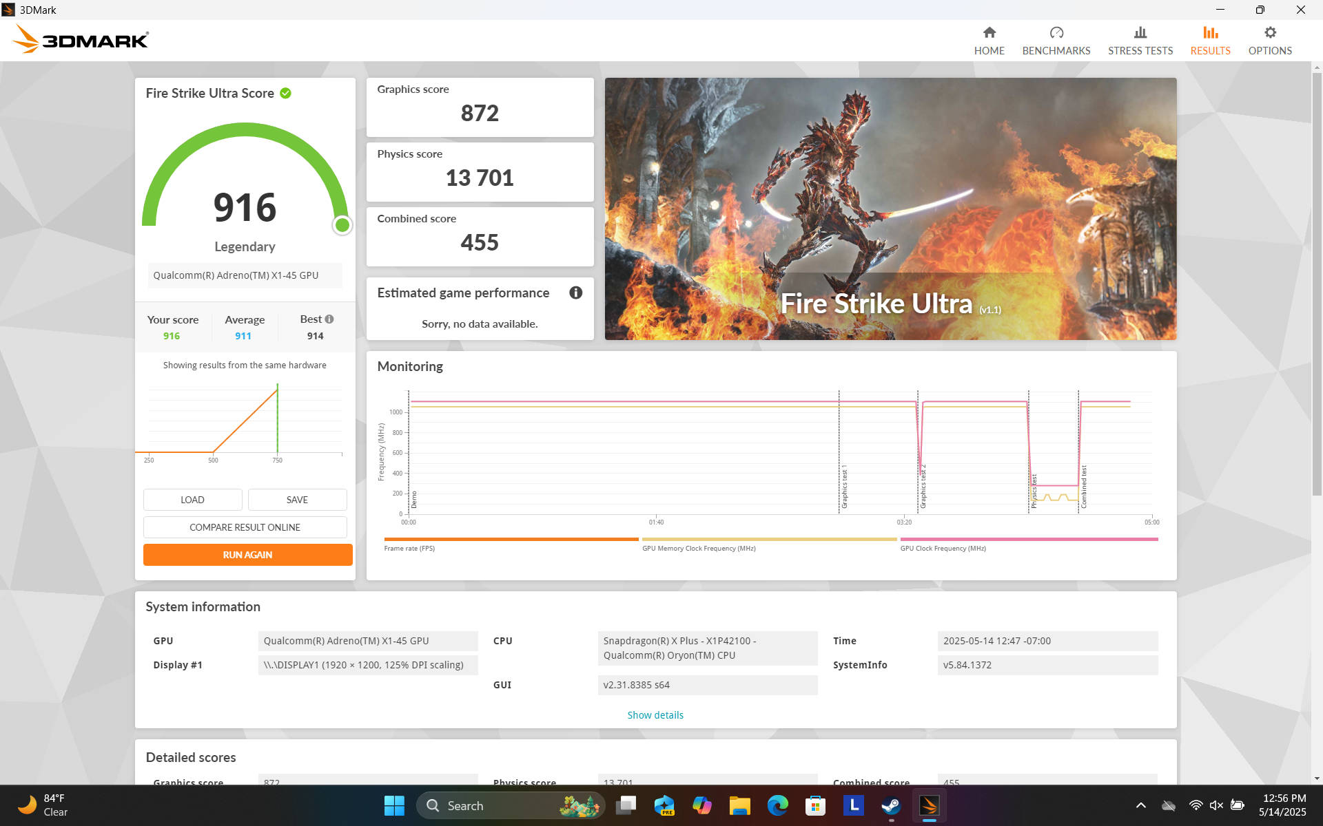This screenshot has width=1323, height=826.
Task: Open the Home tab icon
Action: [989, 33]
